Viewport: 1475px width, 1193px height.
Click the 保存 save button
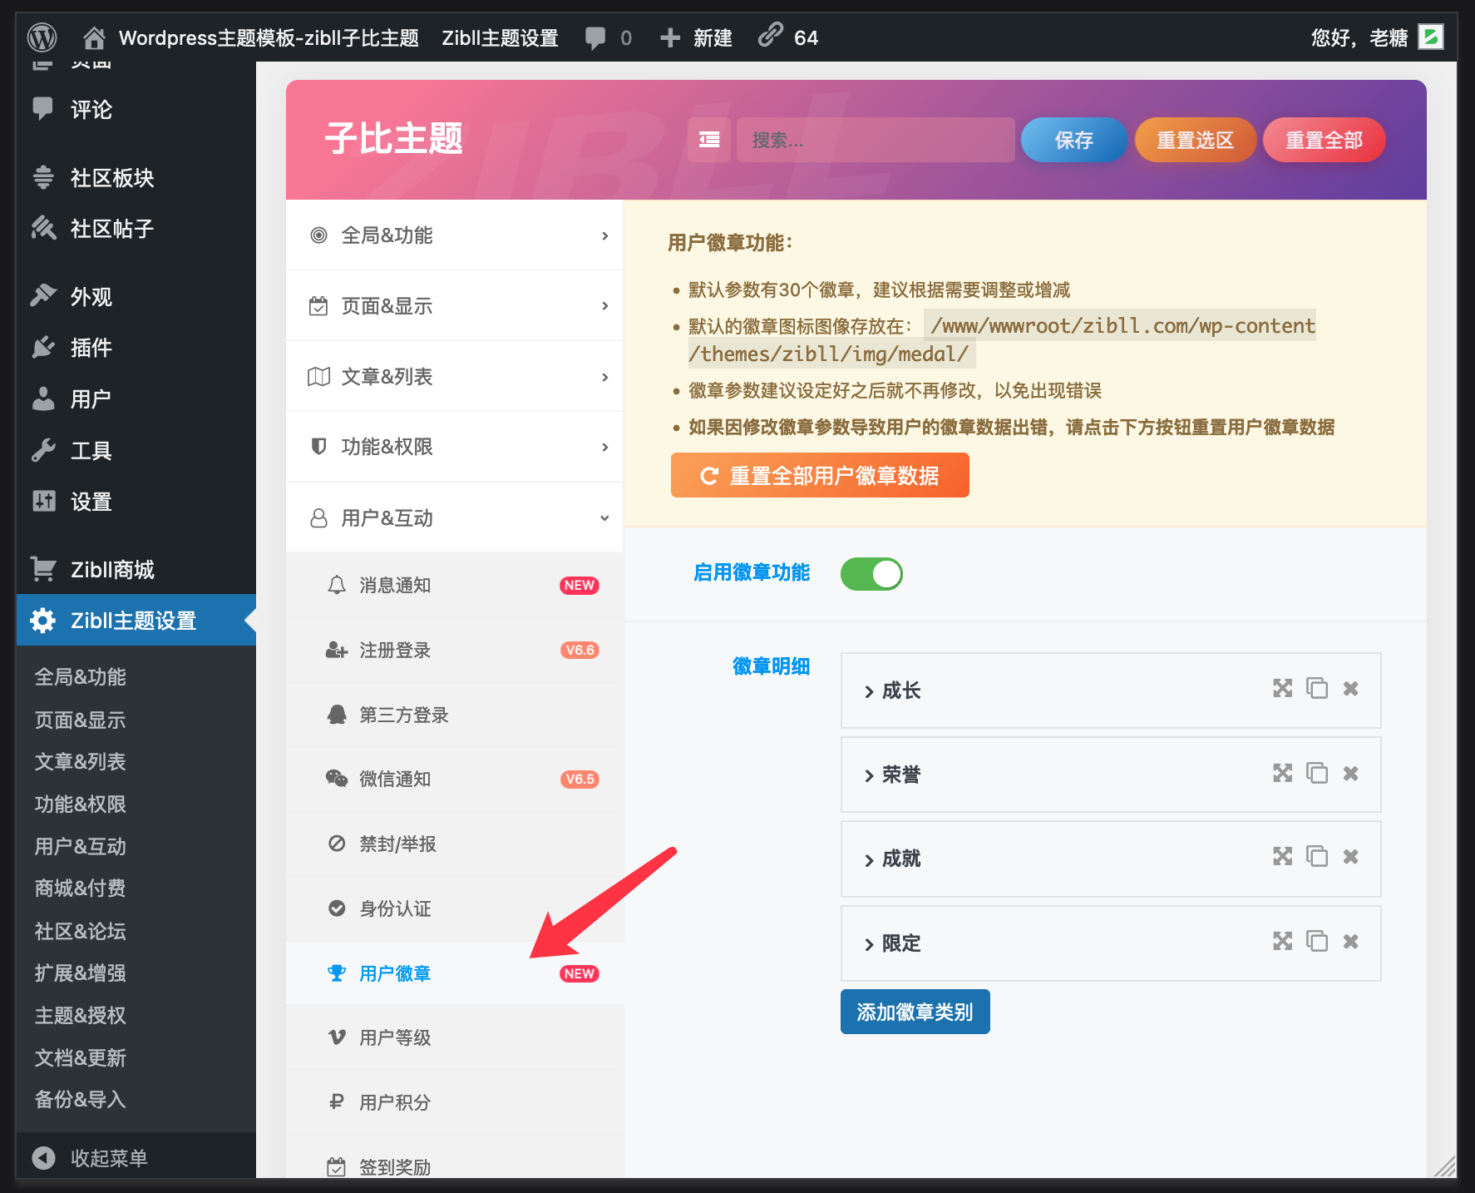1073,140
